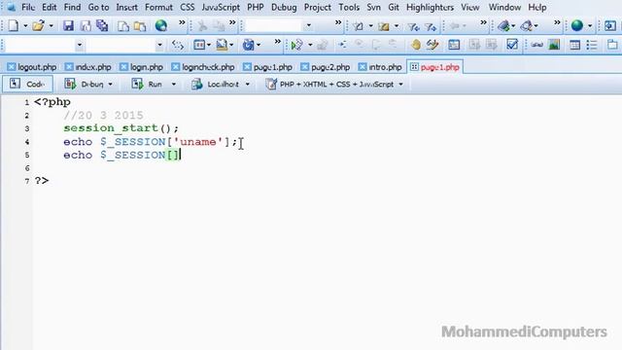The width and height of the screenshot is (622, 350).
Task: Expand the first toolbar combo box in top row
Action: [308, 26]
